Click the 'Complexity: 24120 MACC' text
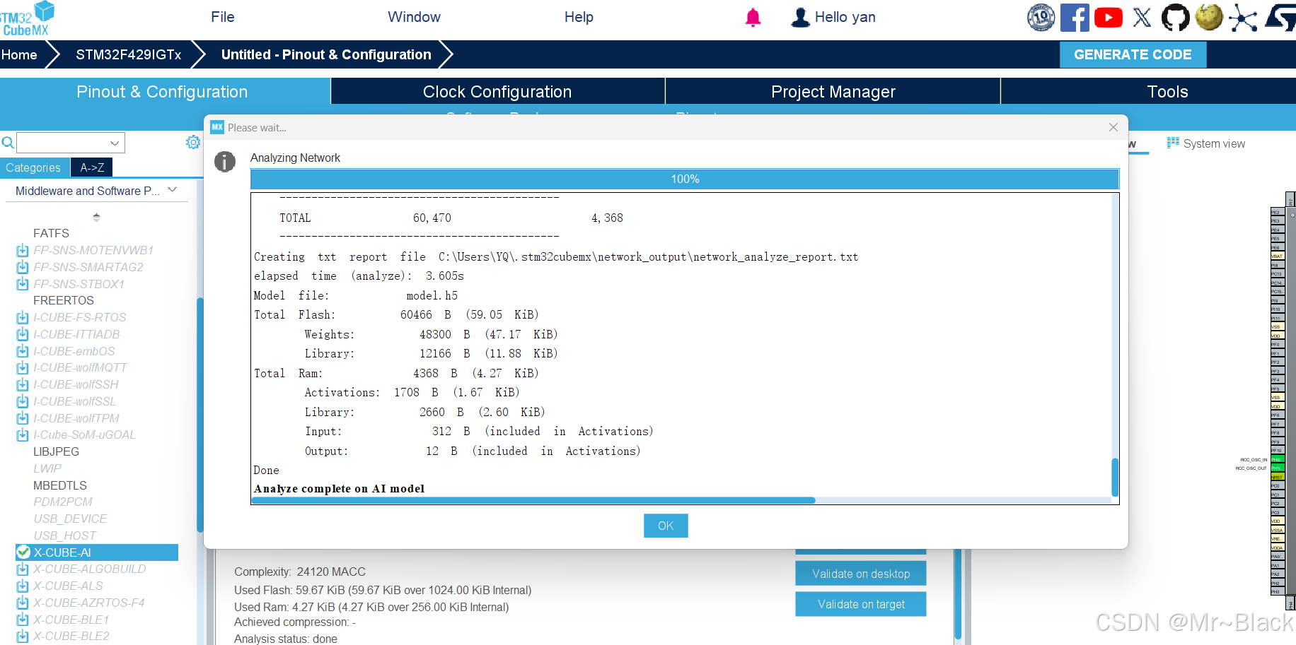 300,572
